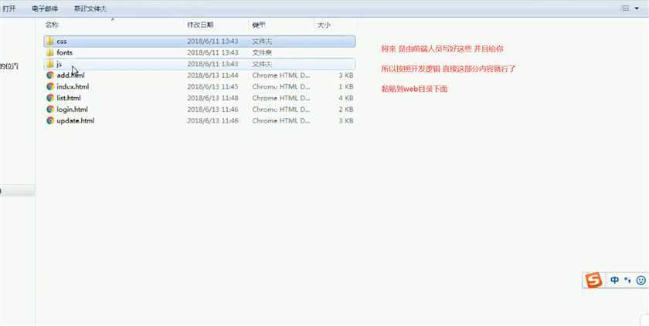This screenshot has width=649, height=326.
Task: Select the fonts folder icon
Action: (50, 53)
